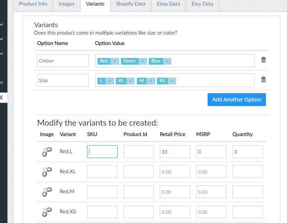Click the image link icon for Red.M
Viewport: 287px width, 223px height.
click(47, 192)
